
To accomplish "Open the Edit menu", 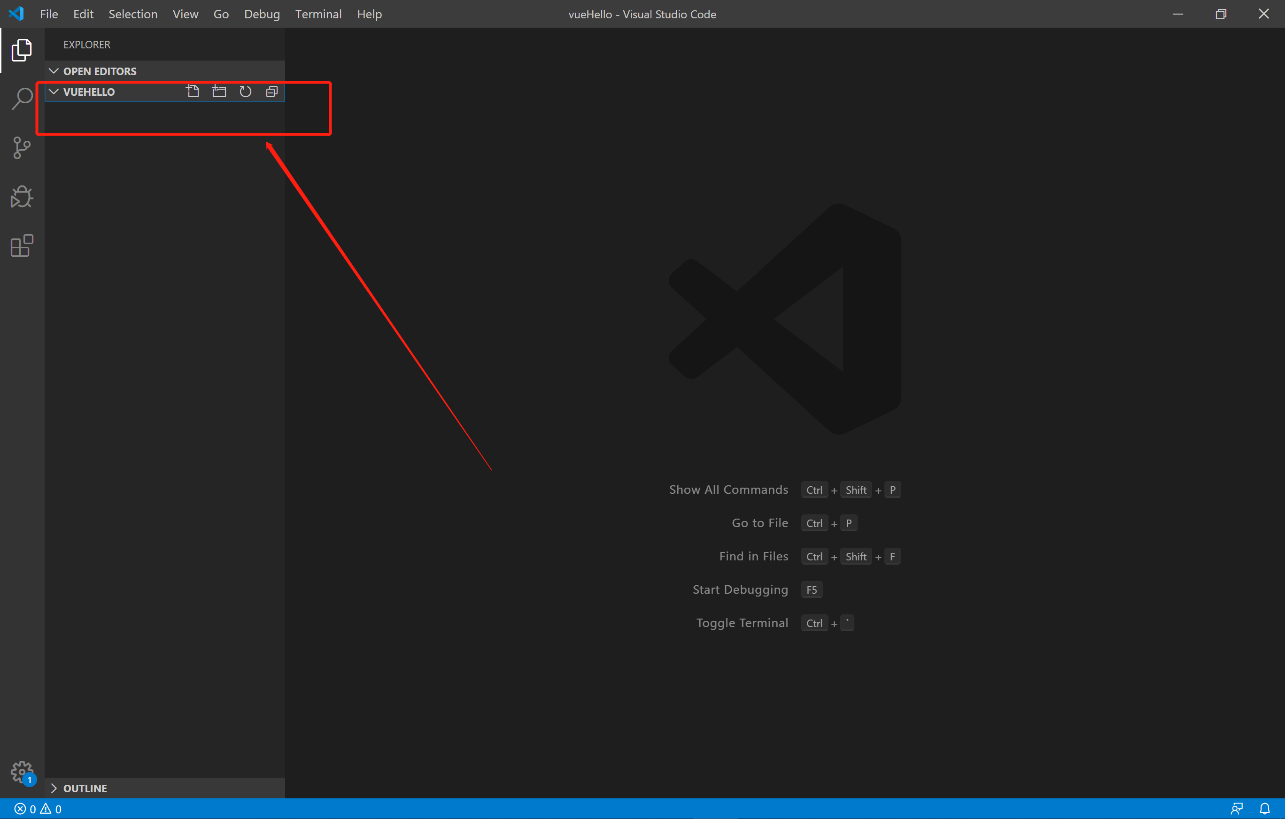I will coord(83,14).
